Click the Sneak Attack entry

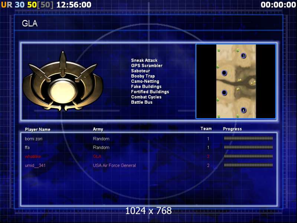click(144, 60)
